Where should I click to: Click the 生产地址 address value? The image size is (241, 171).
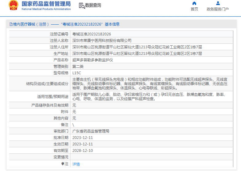(137, 54)
